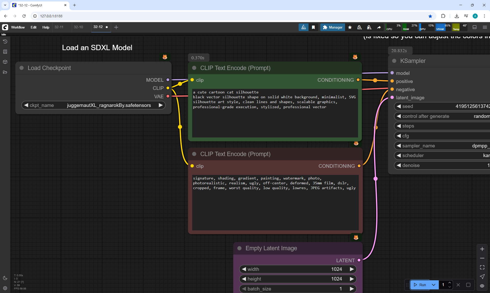Open the node library sidebar icon
Screen dimensions: 490x293
pos(5,52)
